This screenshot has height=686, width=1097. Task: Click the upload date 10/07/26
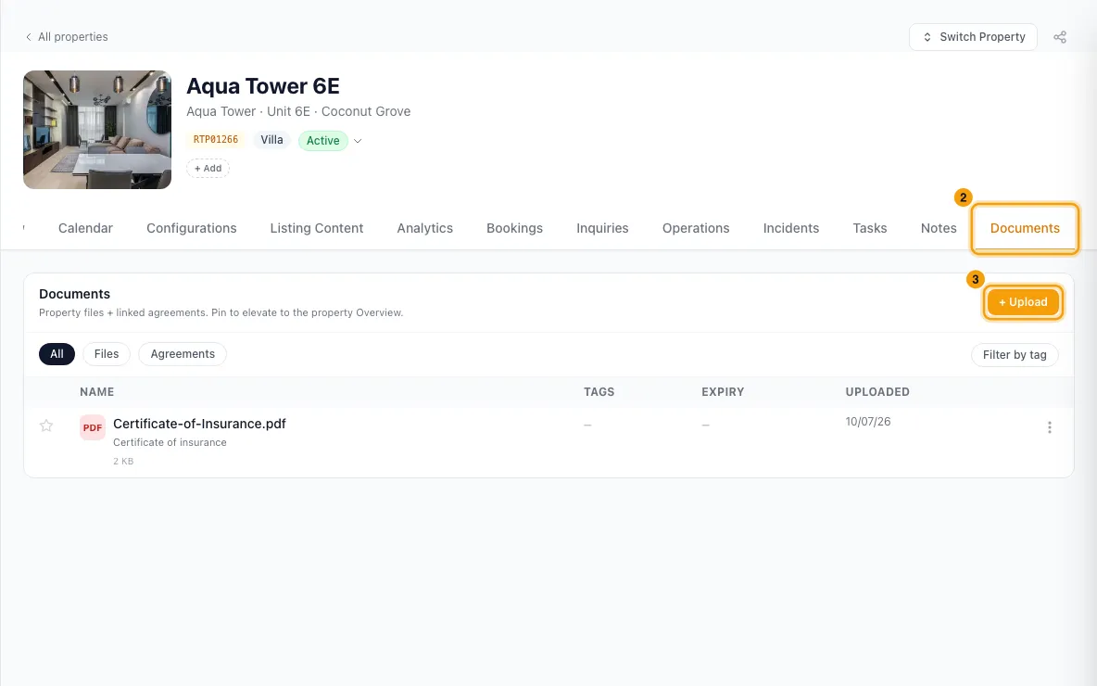pyautogui.click(x=868, y=422)
